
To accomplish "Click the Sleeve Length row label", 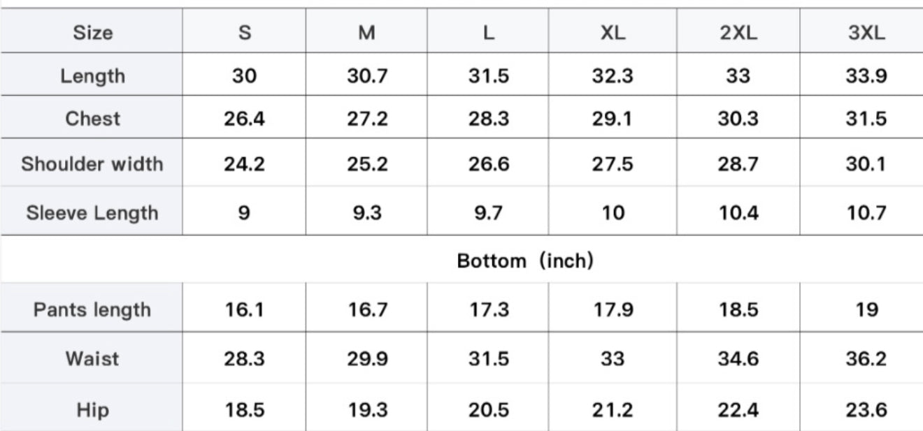I will coord(92,212).
